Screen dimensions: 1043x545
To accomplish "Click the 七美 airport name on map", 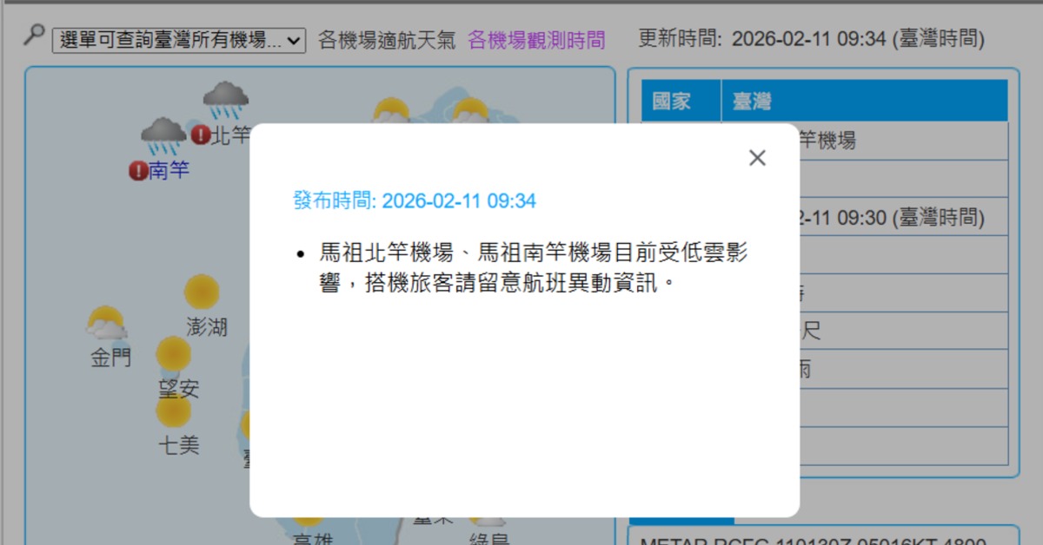I will pos(179,445).
